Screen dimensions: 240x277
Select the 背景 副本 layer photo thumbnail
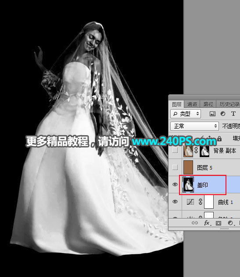[188, 151]
